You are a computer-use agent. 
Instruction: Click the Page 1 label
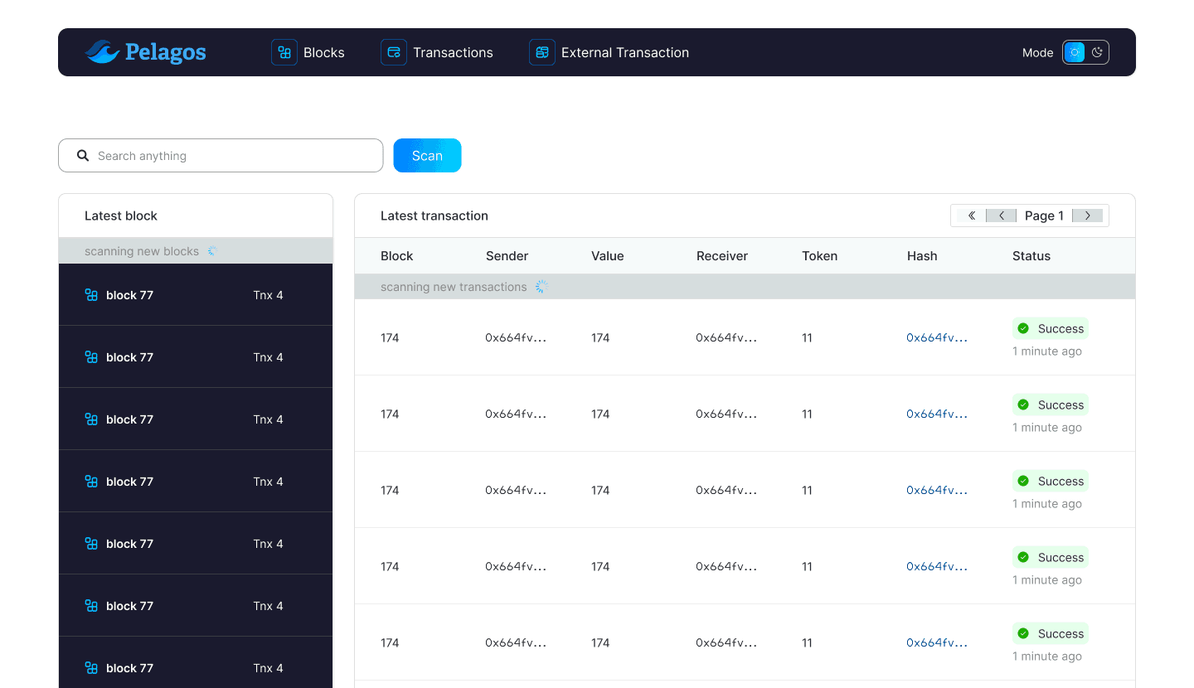coord(1044,216)
